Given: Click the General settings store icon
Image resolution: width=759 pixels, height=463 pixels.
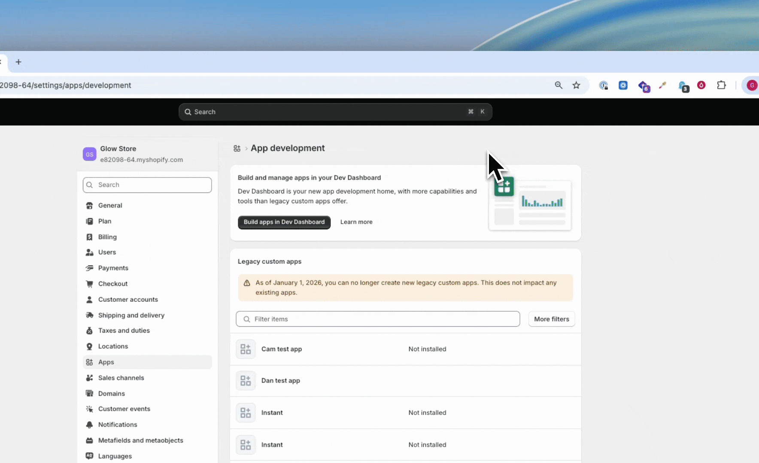Looking at the screenshot, I should tap(89, 205).
